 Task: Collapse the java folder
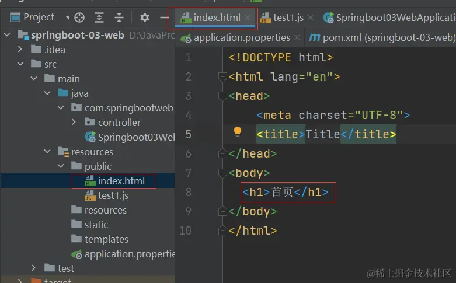[47, 93]
